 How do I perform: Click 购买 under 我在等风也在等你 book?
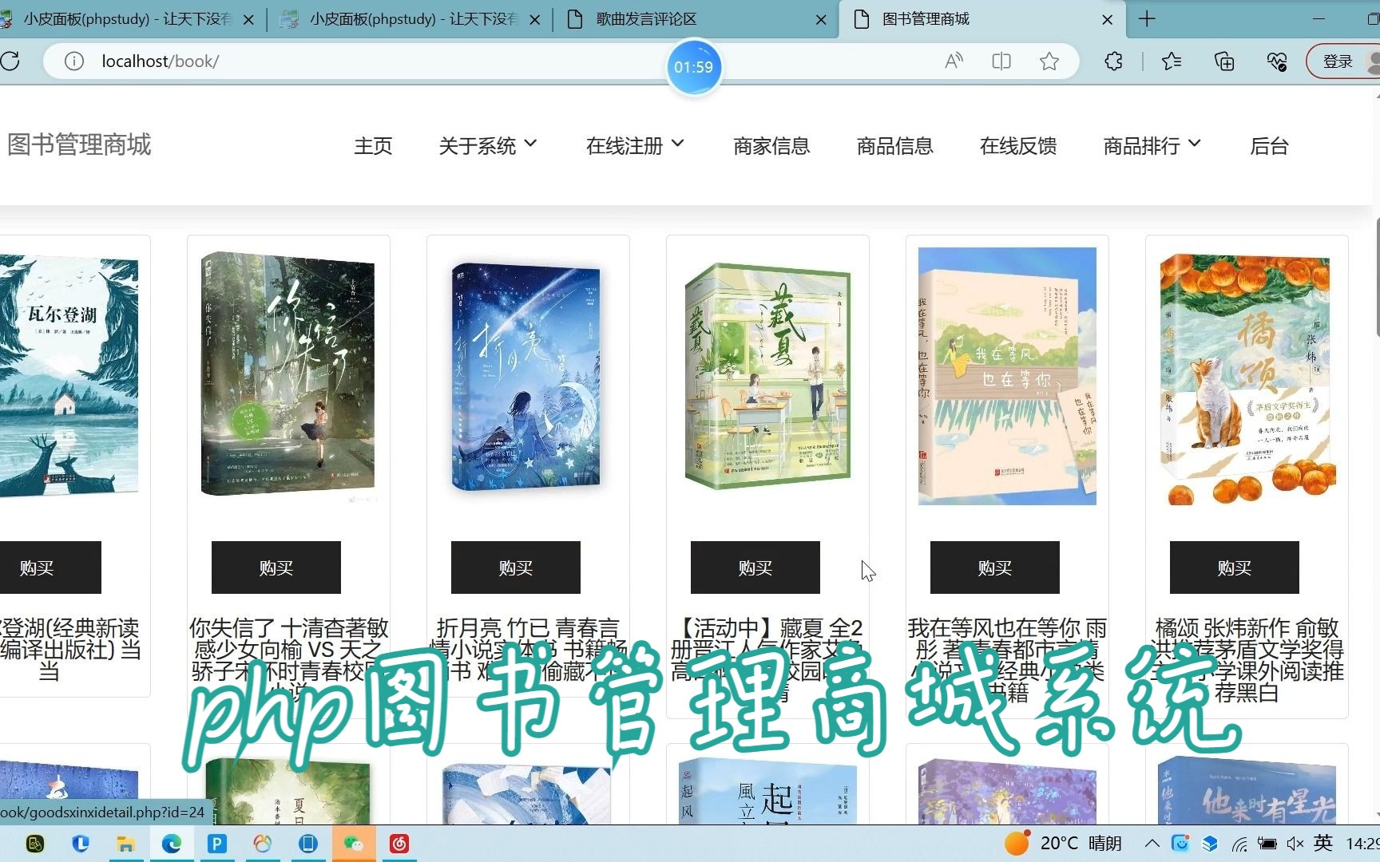click(995, 567)
